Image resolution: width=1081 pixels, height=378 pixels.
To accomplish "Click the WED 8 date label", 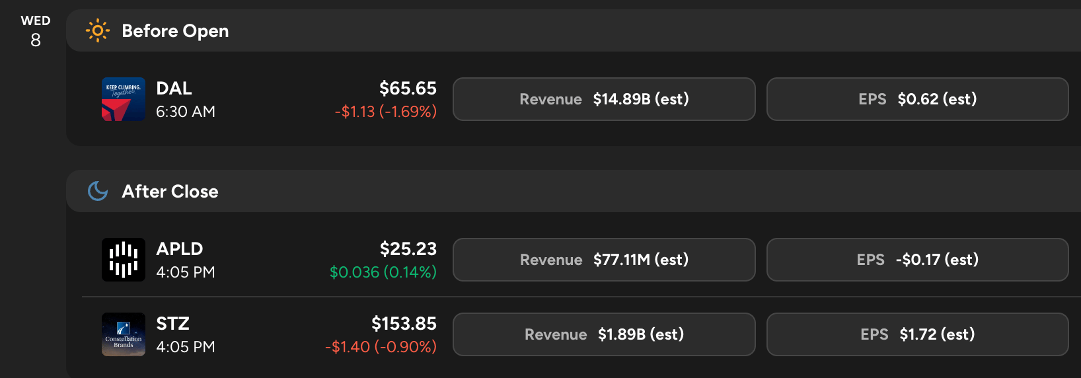I will 36,31.
